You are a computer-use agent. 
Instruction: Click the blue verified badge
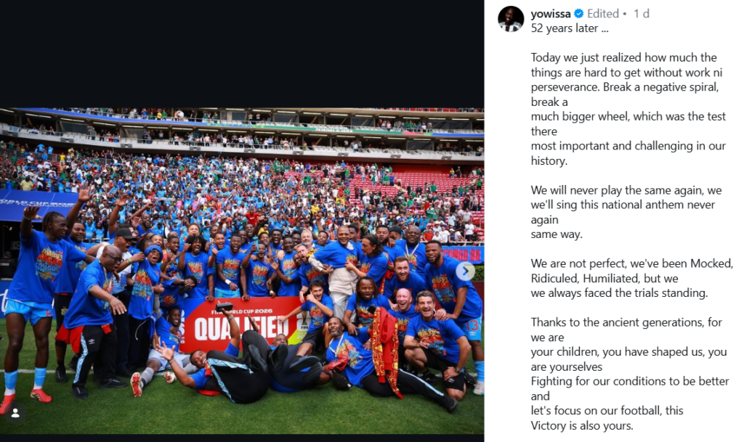[x=579, y=14]
